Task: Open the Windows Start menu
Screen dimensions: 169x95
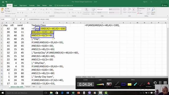Action: click(x=2, y=93)
